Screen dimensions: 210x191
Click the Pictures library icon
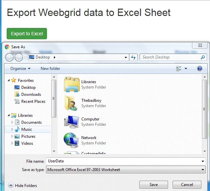[17, 136]
